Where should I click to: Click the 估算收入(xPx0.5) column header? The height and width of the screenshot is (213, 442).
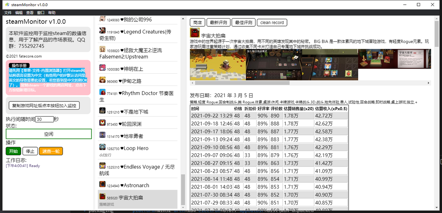331,109
